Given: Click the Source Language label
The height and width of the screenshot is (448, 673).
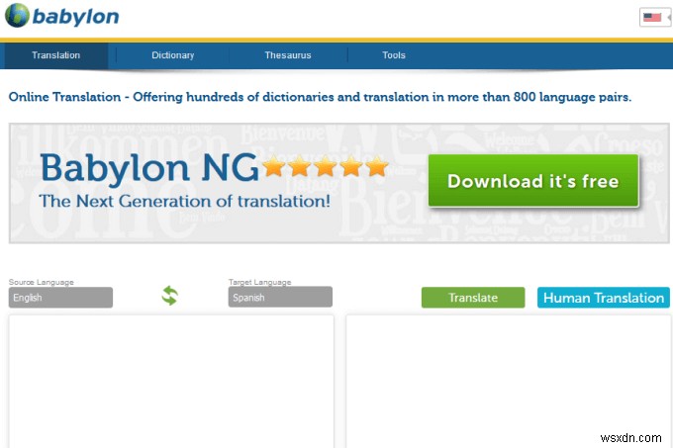Looking at the screenshot, I should pos(42,282).
